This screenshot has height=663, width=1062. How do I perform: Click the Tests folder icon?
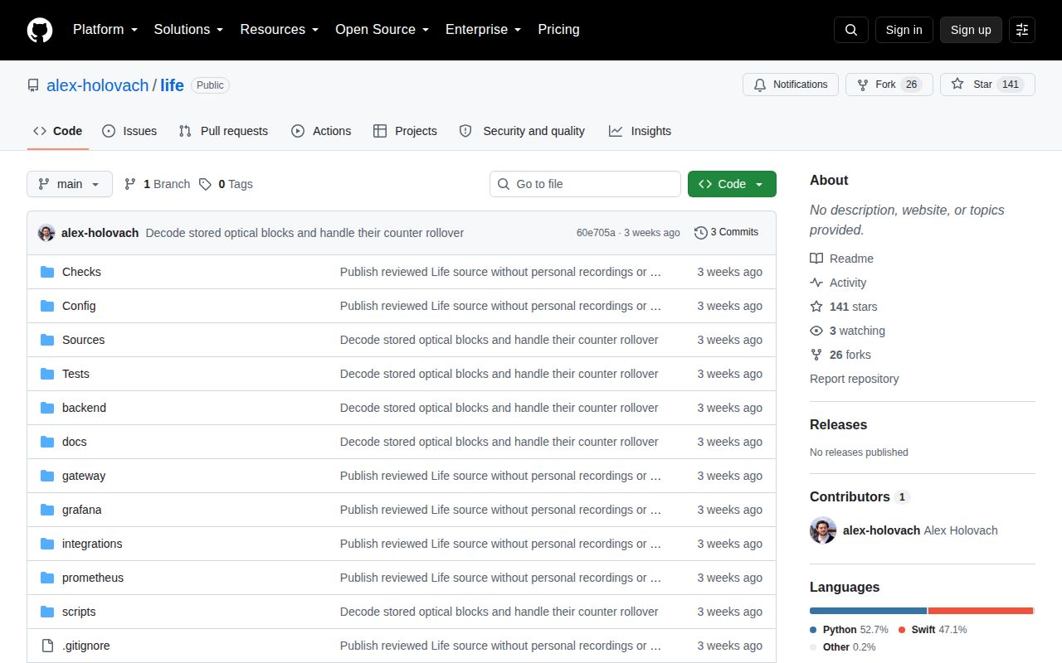[47, 374]
